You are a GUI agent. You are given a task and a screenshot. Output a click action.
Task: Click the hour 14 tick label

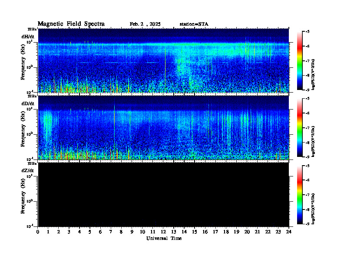[x=184, y=232]
